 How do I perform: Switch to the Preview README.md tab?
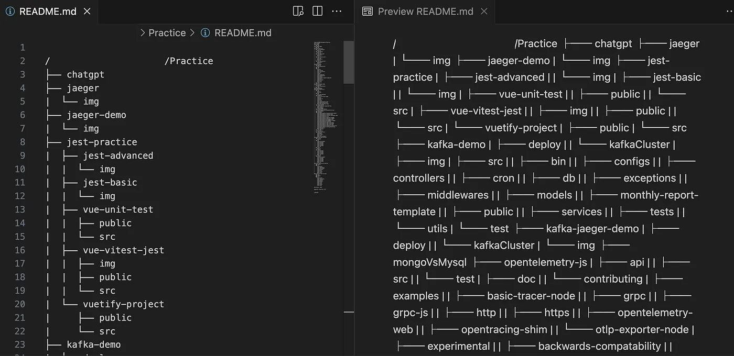(425, 12)
